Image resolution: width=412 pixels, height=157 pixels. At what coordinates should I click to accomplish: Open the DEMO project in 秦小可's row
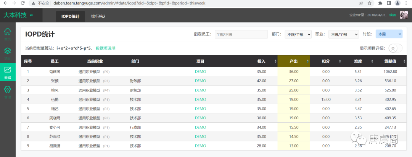pos(201,127)
